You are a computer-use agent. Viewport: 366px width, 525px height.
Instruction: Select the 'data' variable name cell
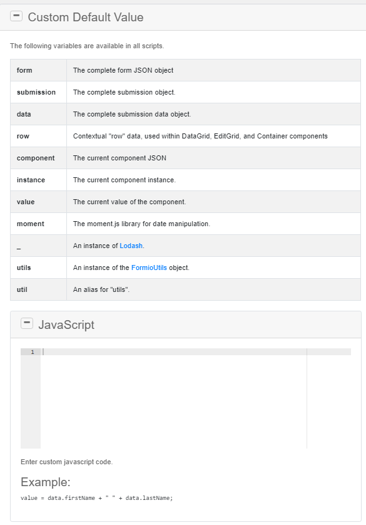tap(38, 114)
